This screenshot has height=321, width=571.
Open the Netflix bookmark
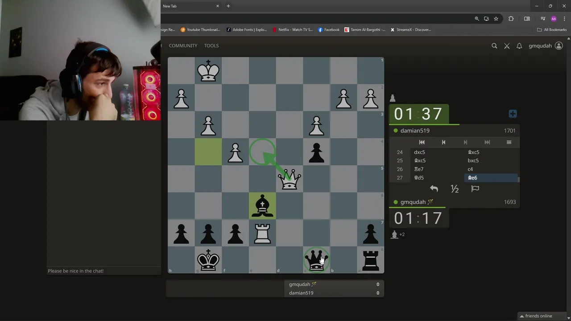coord(293,30)
